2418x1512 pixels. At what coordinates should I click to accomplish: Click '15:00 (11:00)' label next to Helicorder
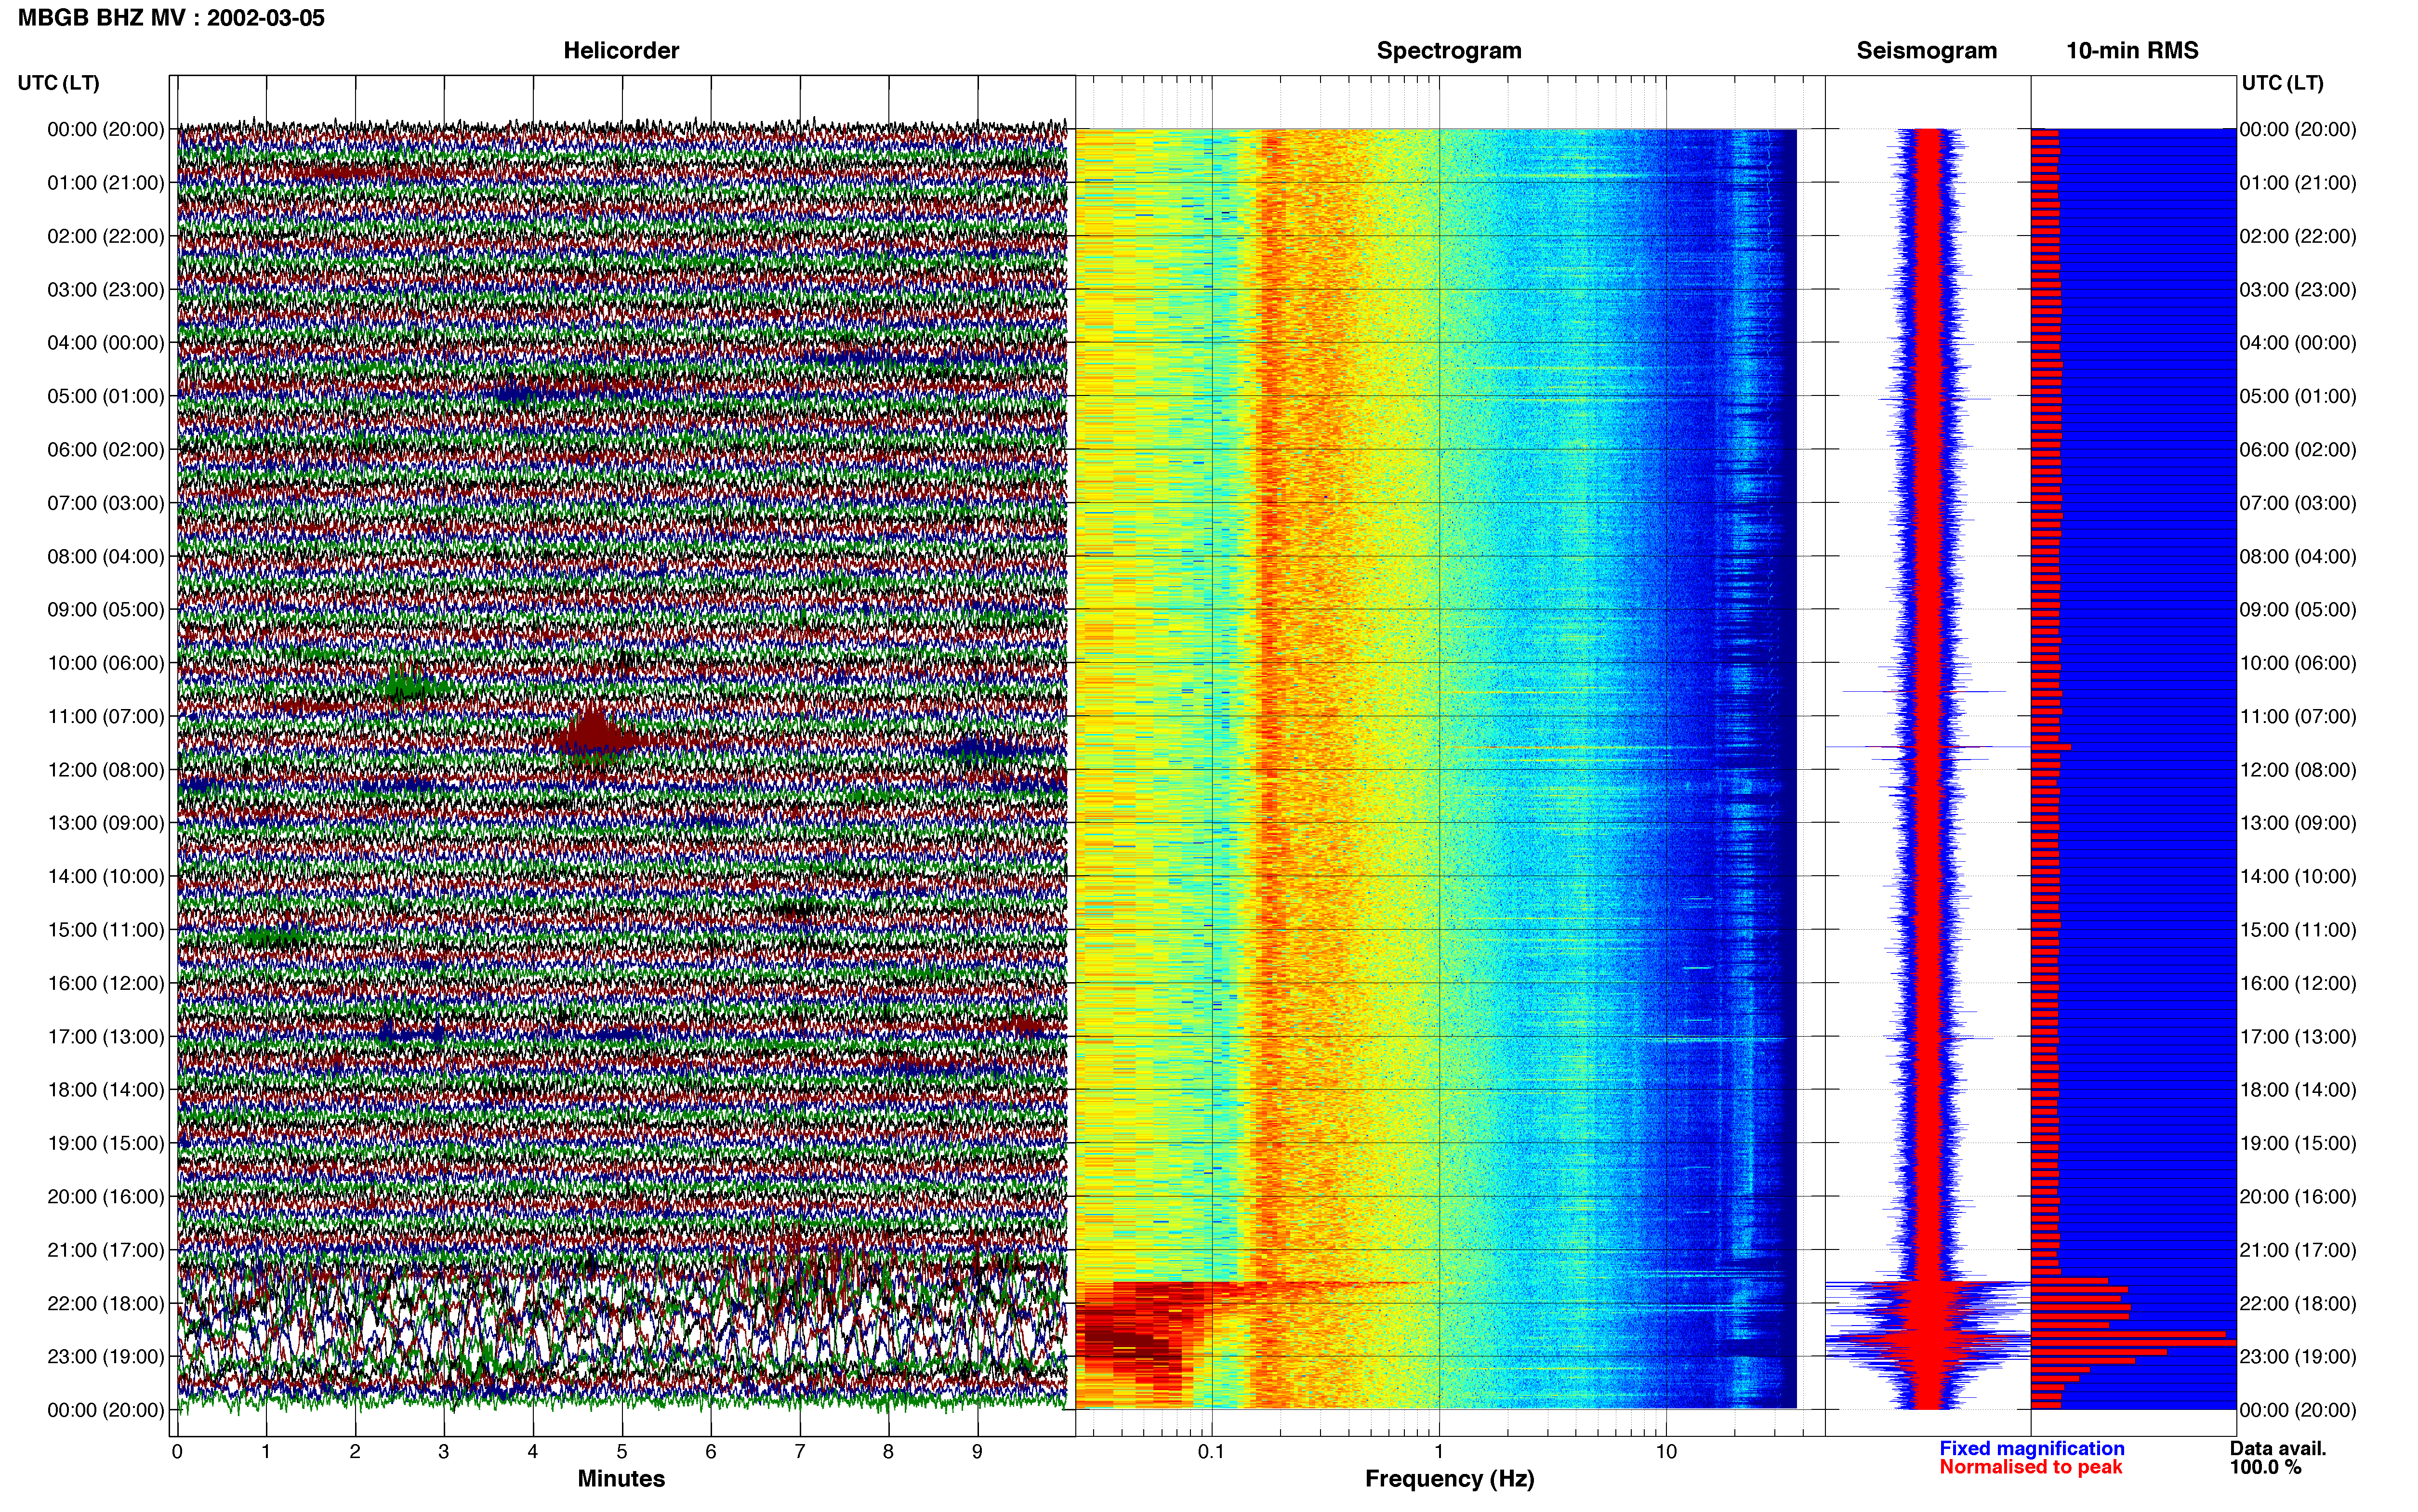tap(106, 930)
